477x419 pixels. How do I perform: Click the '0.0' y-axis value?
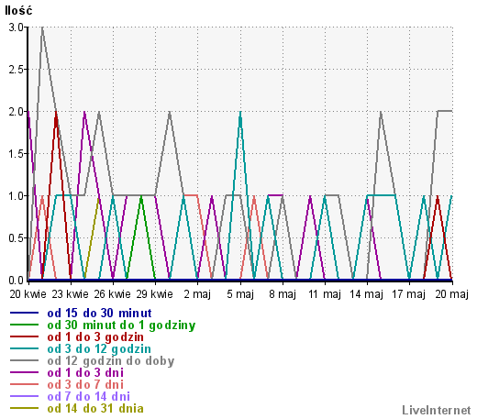[17, 281]
